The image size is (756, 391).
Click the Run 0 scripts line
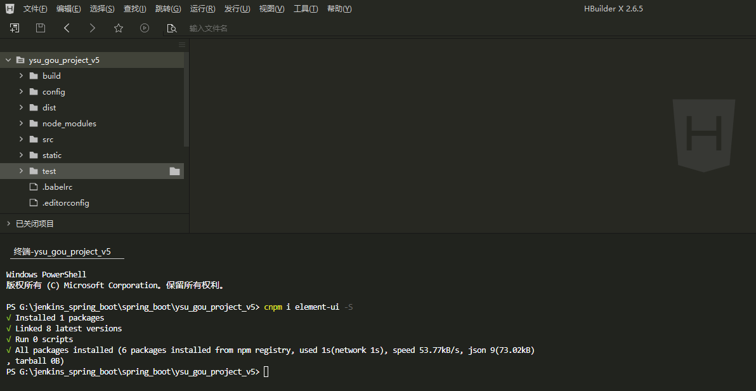[x=39, y=340]
